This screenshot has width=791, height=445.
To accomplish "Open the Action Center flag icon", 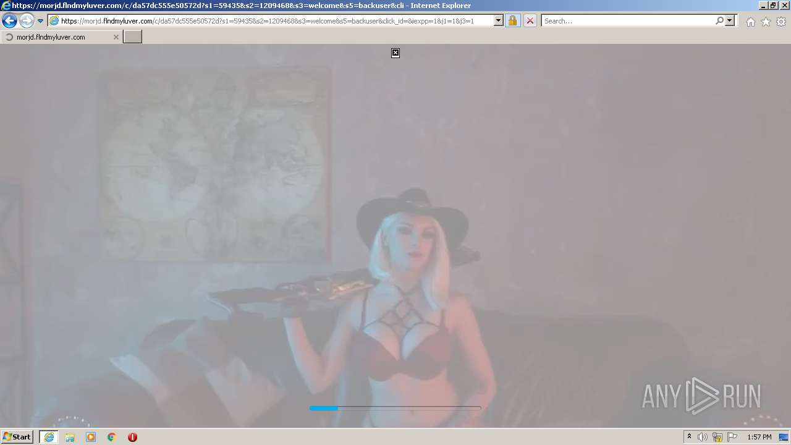I will [x=732, y=437].
